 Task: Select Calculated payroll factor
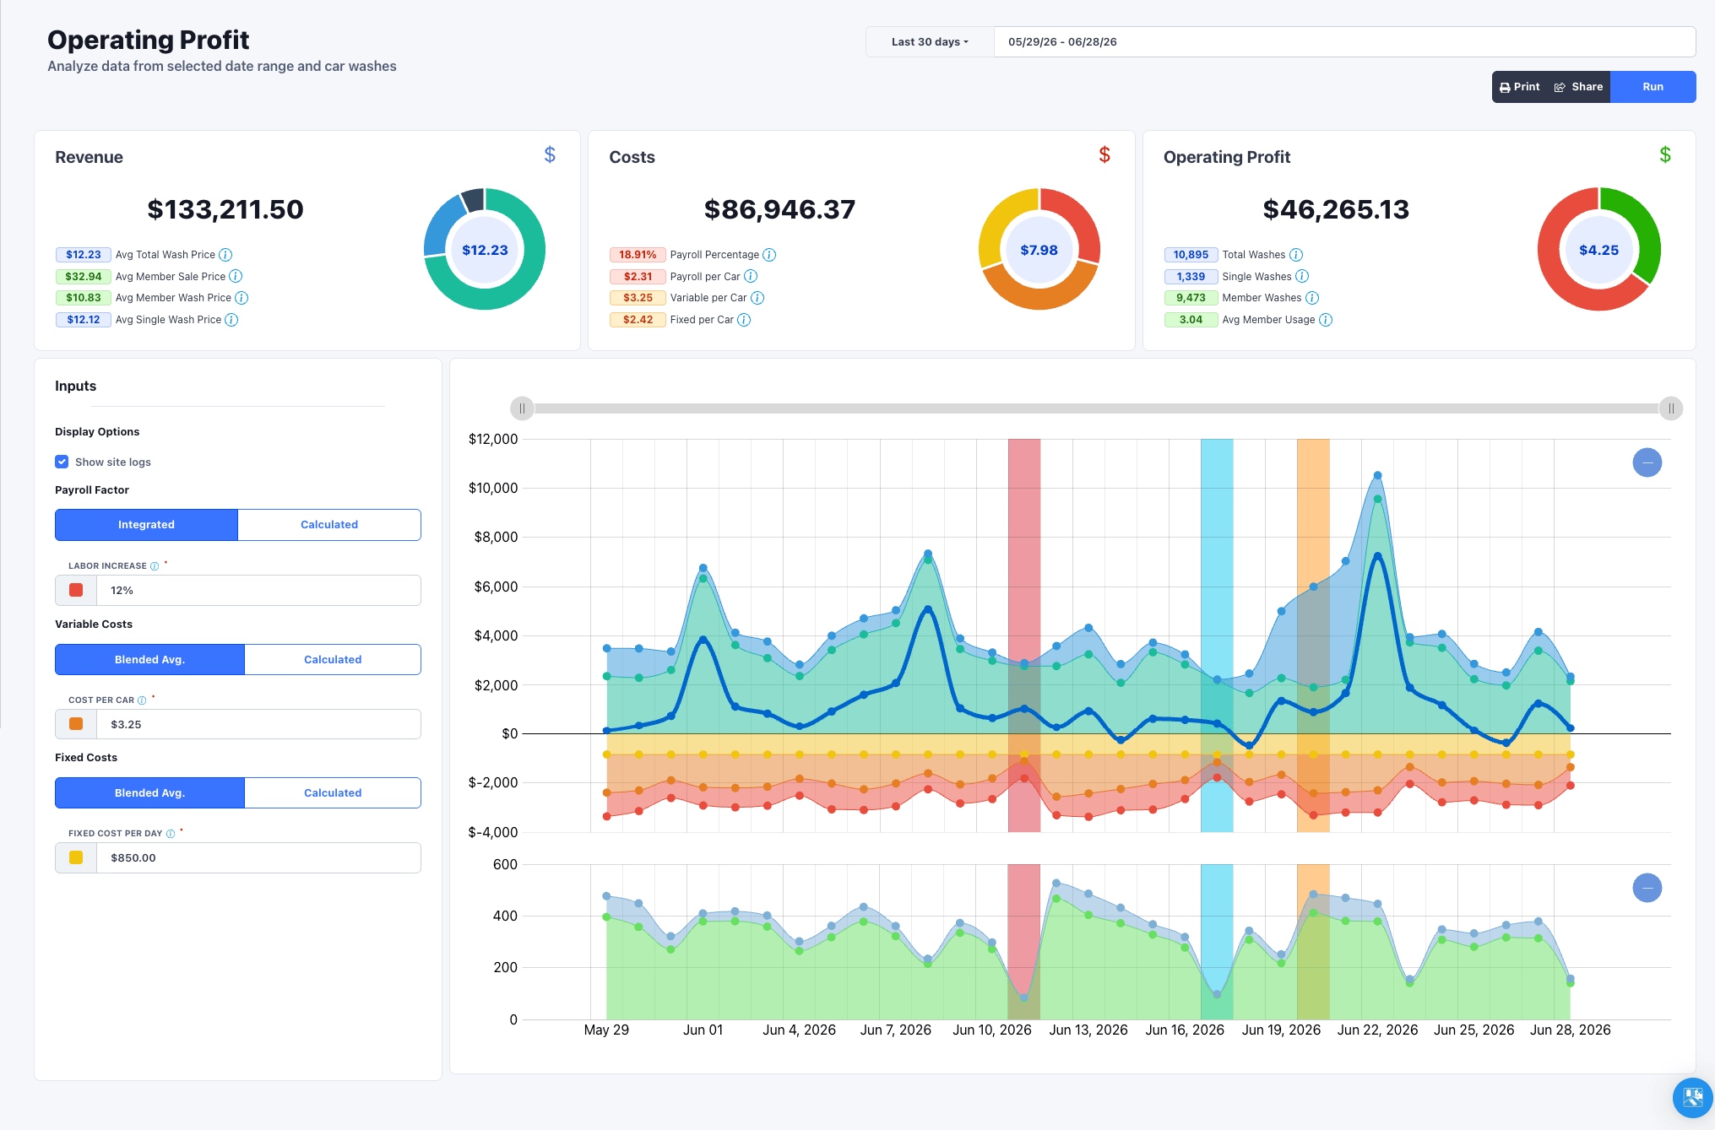[x=329, y=525]
